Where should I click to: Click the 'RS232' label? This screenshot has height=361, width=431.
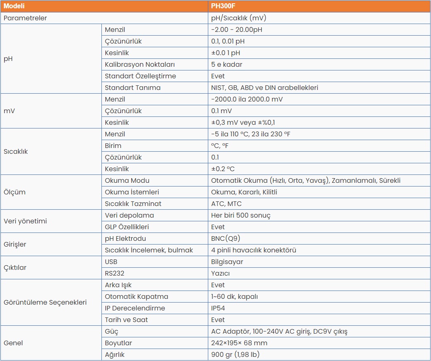tap(115, 274)
